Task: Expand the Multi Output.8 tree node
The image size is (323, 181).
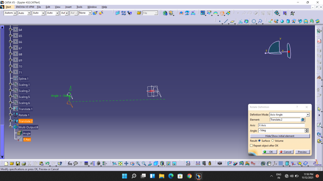Action: (x=11, y=127)
